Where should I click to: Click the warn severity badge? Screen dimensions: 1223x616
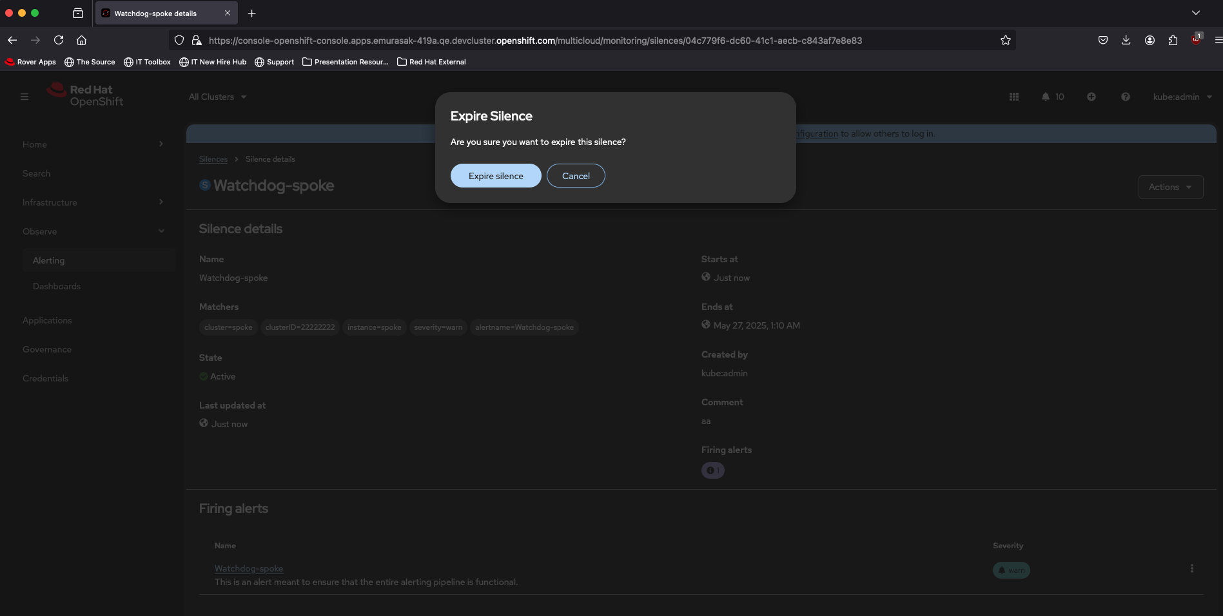1012,570
